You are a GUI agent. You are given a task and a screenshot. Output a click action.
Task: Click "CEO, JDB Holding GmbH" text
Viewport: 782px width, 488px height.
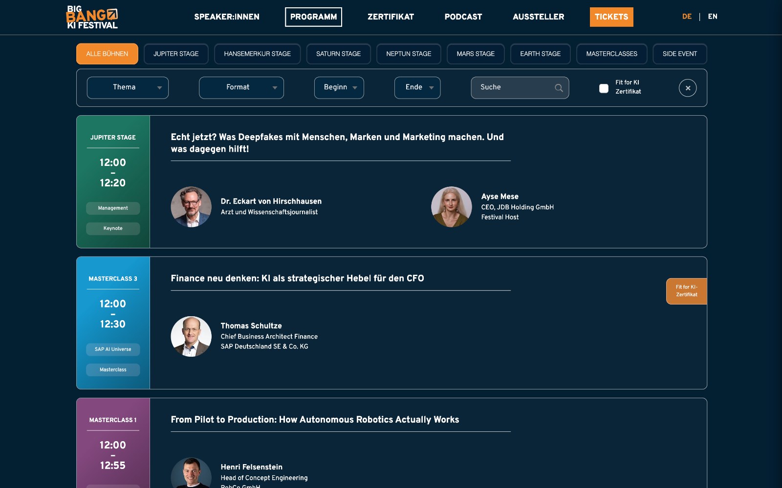518,207
